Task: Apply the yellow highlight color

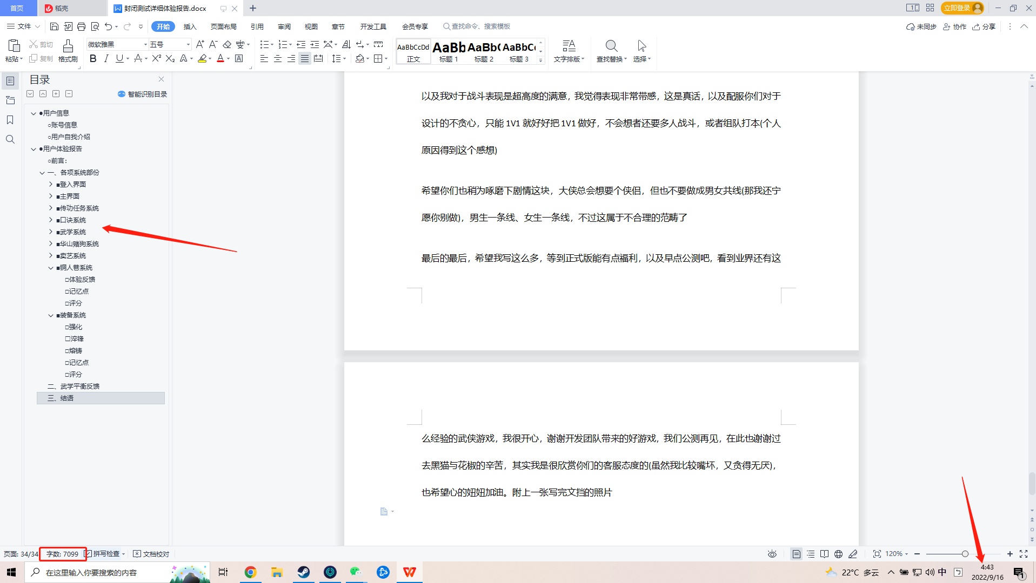Action: tap(202, 58)
